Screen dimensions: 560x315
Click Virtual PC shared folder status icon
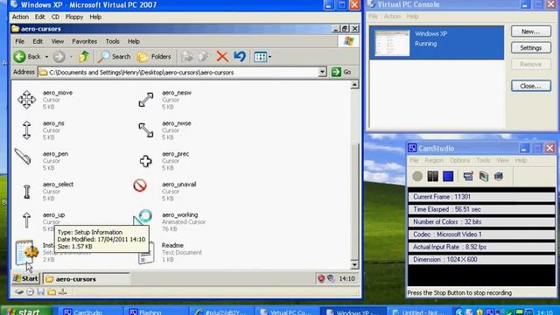point(52,291)
